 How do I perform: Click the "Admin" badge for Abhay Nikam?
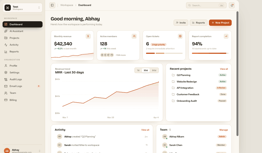tap(222, 137)
